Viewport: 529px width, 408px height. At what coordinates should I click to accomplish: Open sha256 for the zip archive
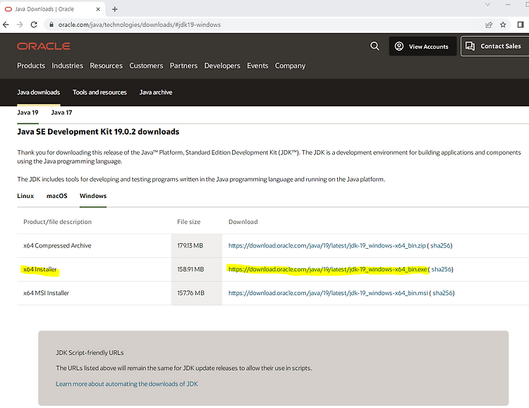440,245
